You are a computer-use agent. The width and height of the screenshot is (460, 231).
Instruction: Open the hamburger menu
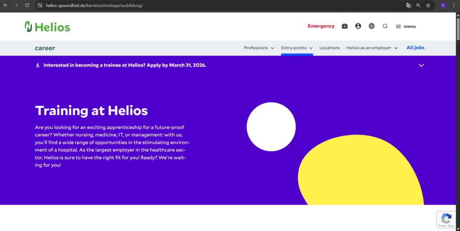(x=406, y=26)
